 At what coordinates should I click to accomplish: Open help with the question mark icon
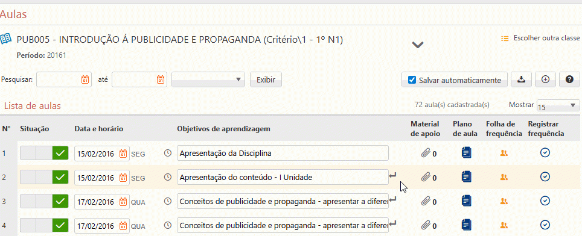(x=569, y=79)
